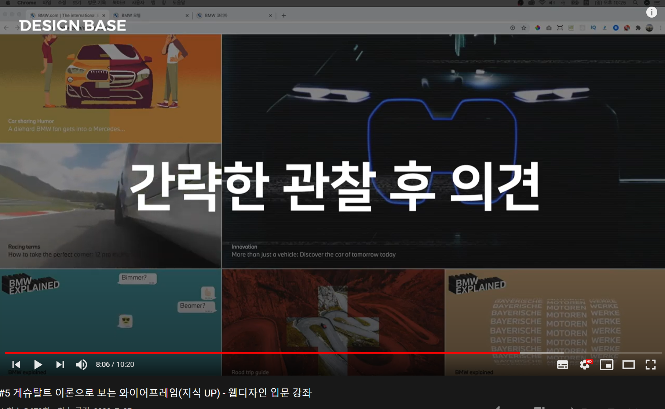Open the Chrome three-dot menu
665x409 pixels.
[x=661, y=28]
